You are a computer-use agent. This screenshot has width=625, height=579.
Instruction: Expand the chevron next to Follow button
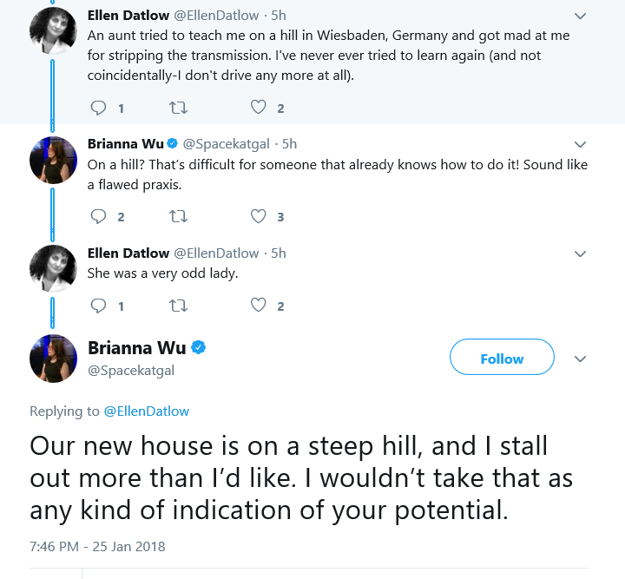pos(580,359)
